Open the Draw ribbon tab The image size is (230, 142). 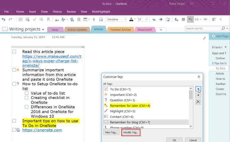44,12
